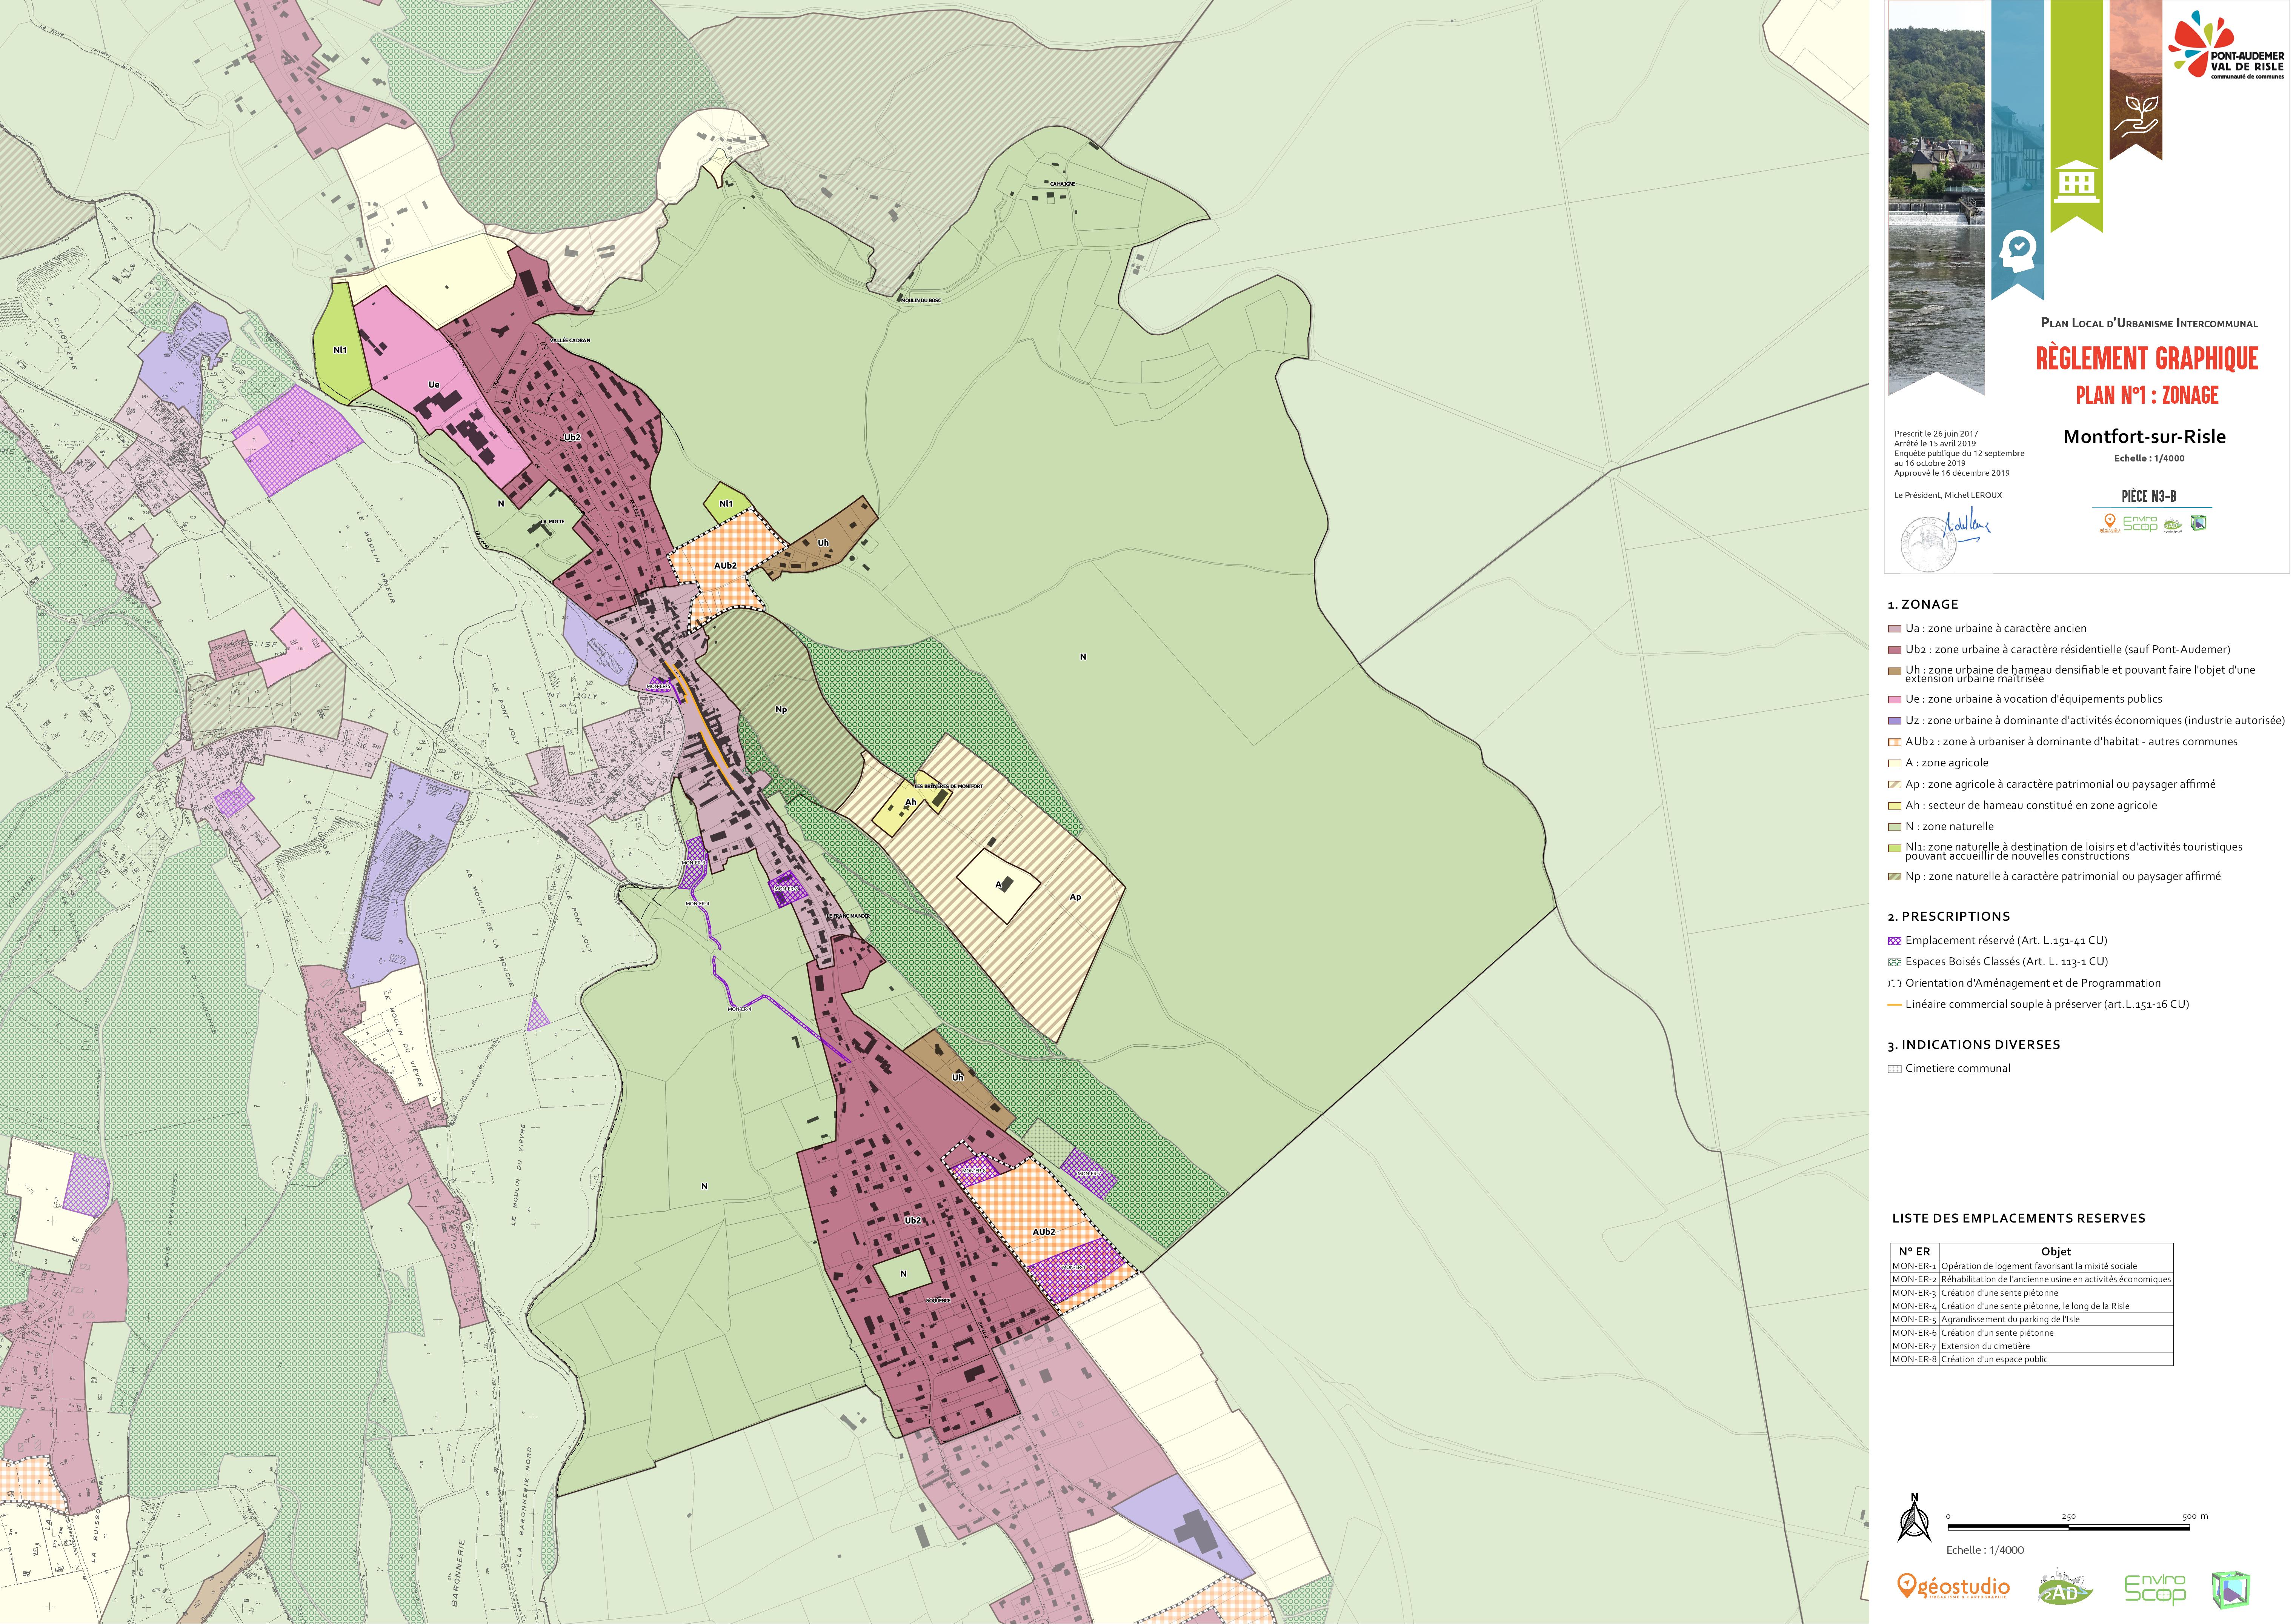The height and width of the screenshot is (1624, 2296).
Task: Click table row MON-ER-8 espace public
Action: pos(2031,1360)
